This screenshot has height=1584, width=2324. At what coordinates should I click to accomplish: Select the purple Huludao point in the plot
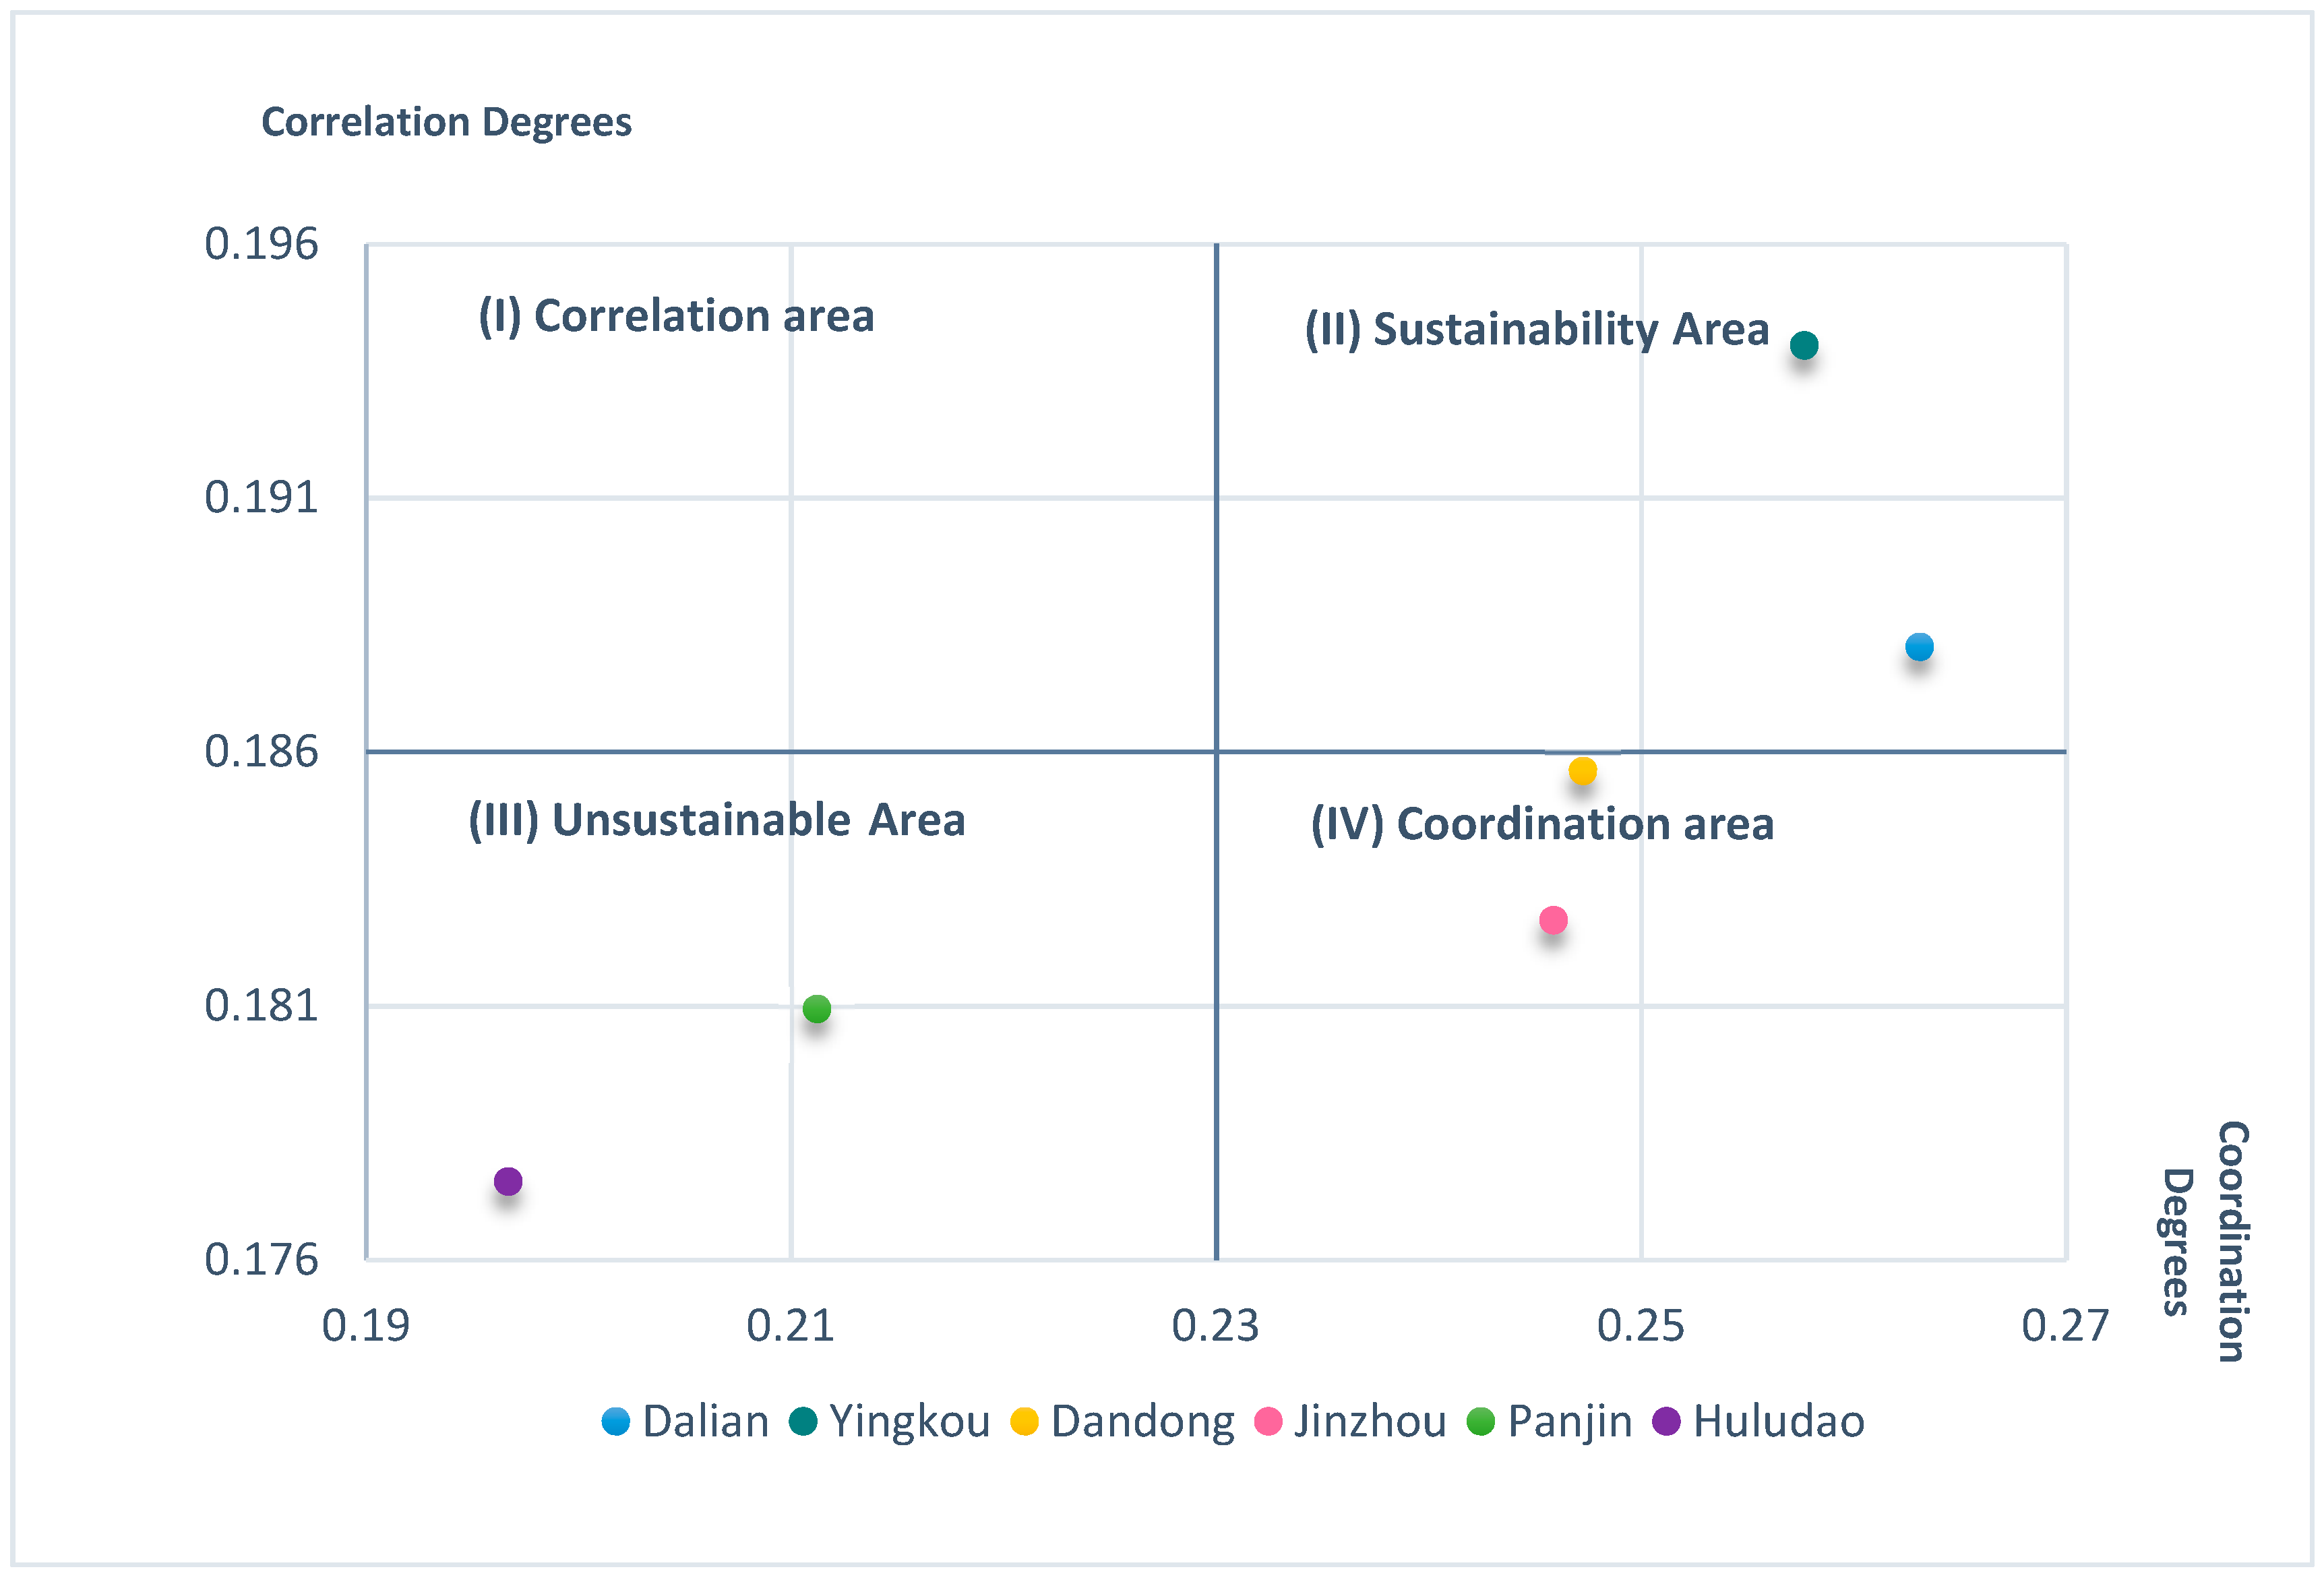pos(508,1181)
